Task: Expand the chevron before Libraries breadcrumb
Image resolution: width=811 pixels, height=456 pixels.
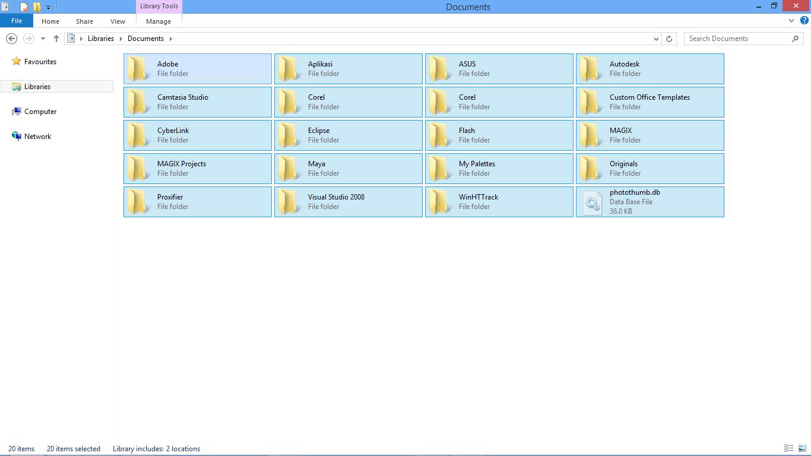Action: click(x=81, y=39)
